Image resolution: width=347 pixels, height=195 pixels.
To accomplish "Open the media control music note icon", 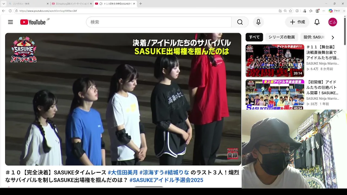I will (x=305, y=11).
